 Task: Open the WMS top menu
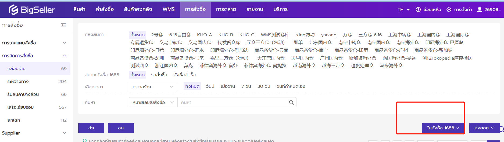tap(169, 9)
